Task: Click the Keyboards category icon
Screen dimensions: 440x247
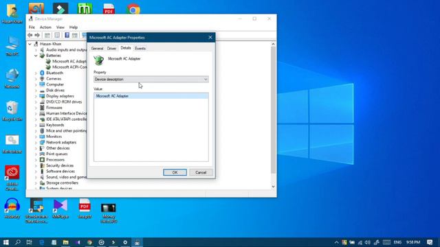Action: coord(42,125)
